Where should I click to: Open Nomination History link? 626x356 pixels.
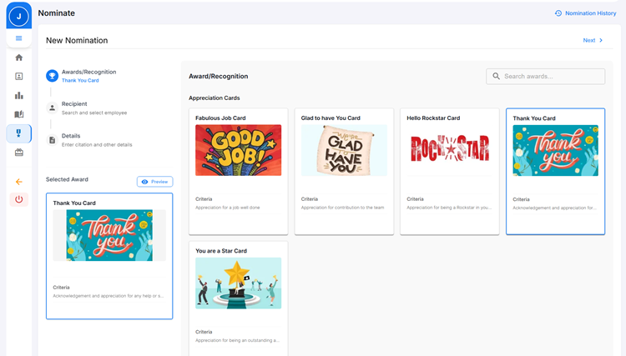click(x=586, y=13)
